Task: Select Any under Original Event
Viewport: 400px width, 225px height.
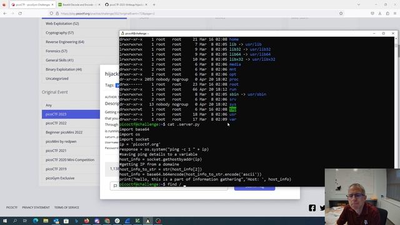Action: [x=49, y=105]
